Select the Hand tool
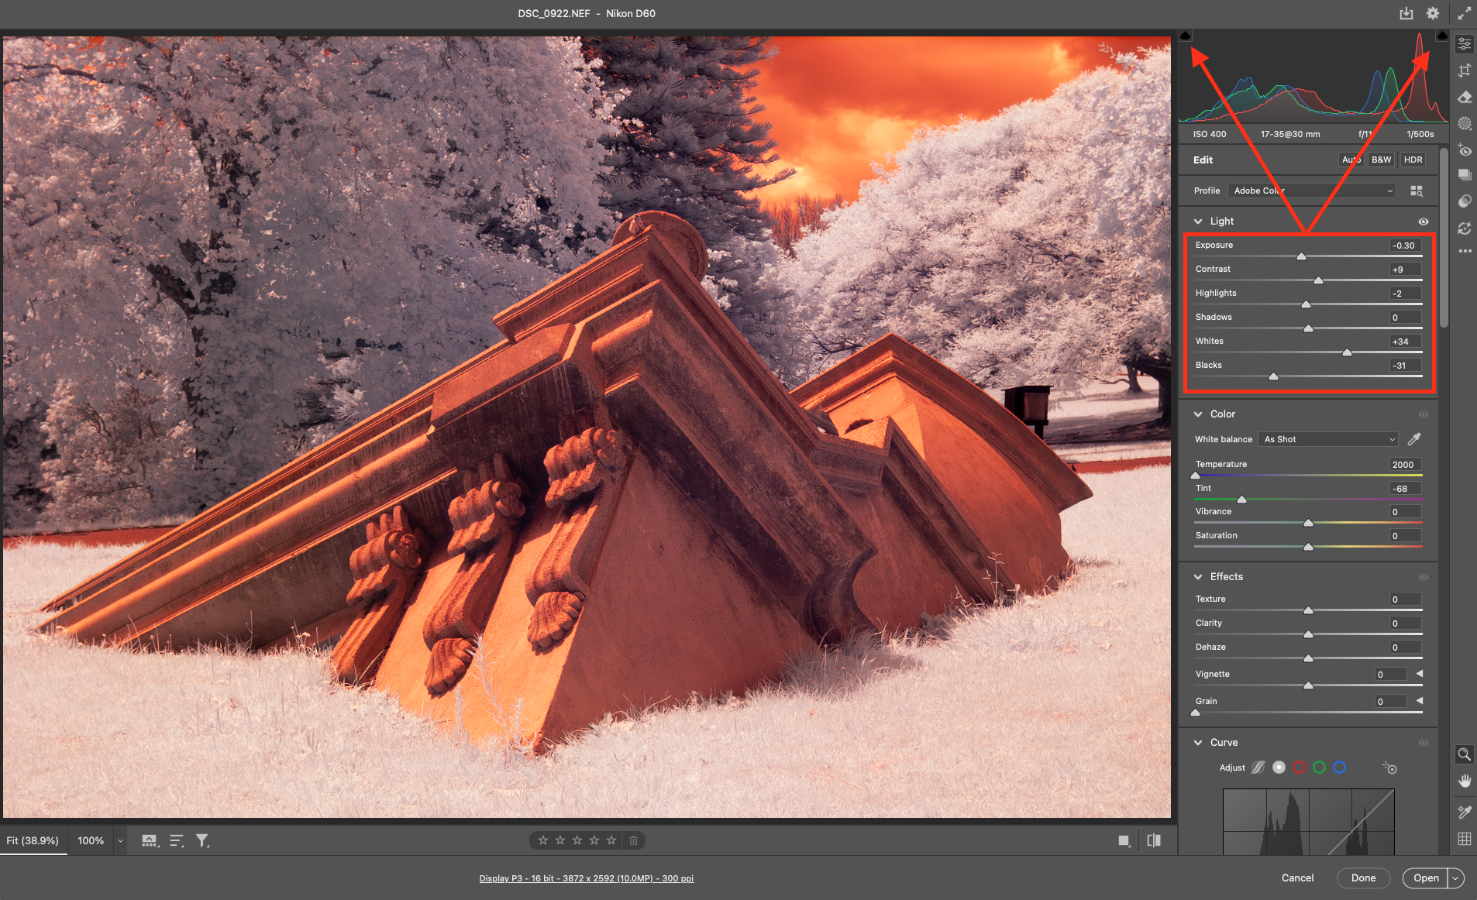The width and height of the screenshot is (1477, 900). pos(1464,781)
